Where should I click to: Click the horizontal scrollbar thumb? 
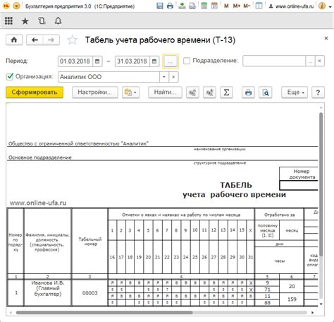pos(104,313)
